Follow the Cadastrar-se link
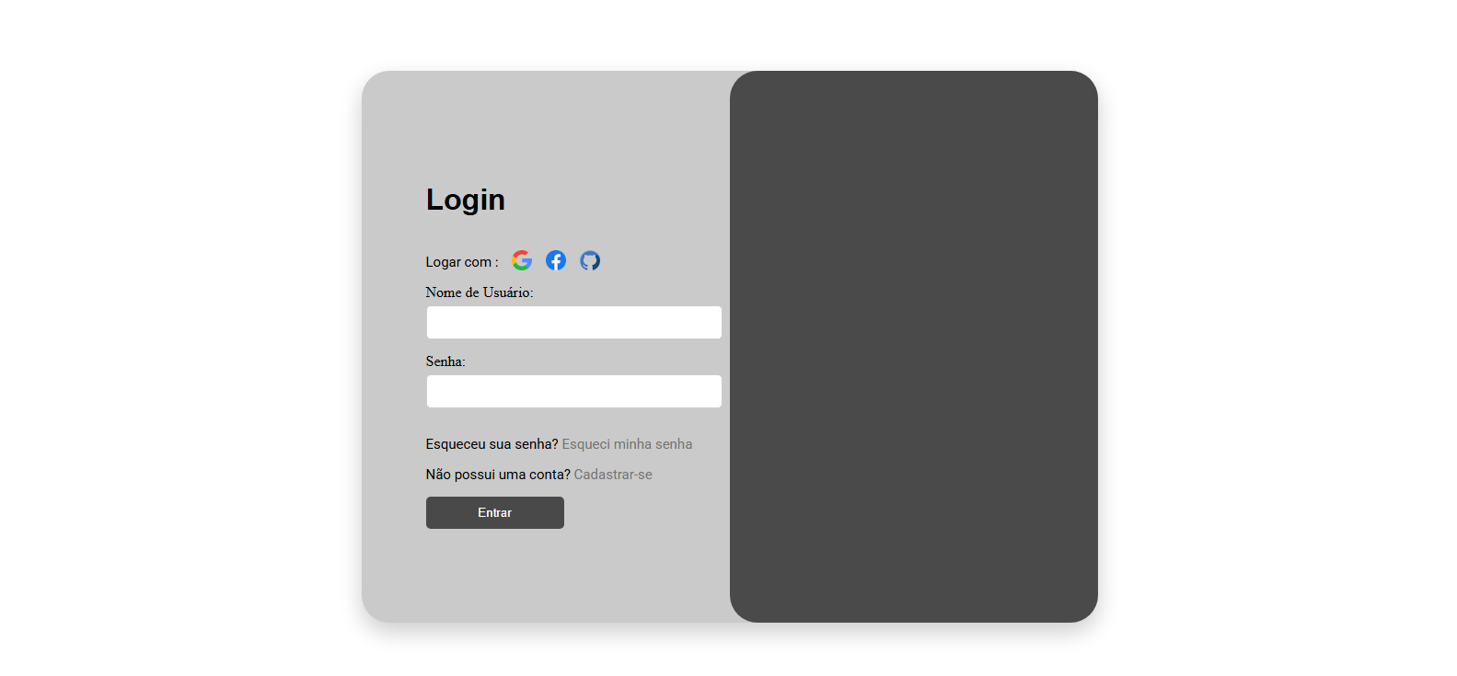This screenshot has width=1457, height=676. coord(613,475)
